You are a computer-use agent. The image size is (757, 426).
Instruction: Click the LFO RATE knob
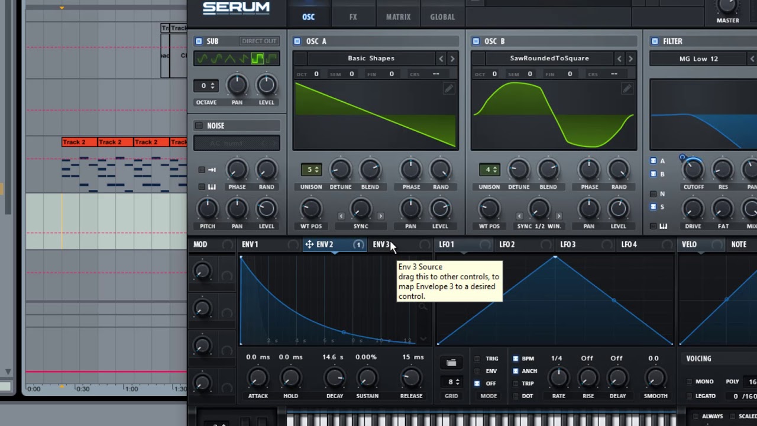click(558, 377)
